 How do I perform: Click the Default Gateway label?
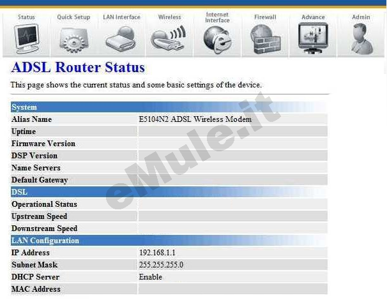[40, 180]
